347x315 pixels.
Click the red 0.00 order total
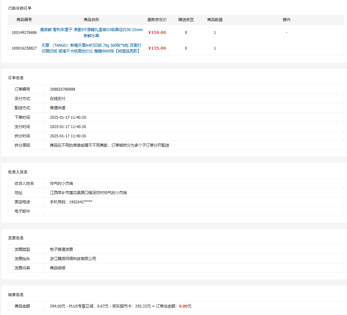tap(183, 306)
